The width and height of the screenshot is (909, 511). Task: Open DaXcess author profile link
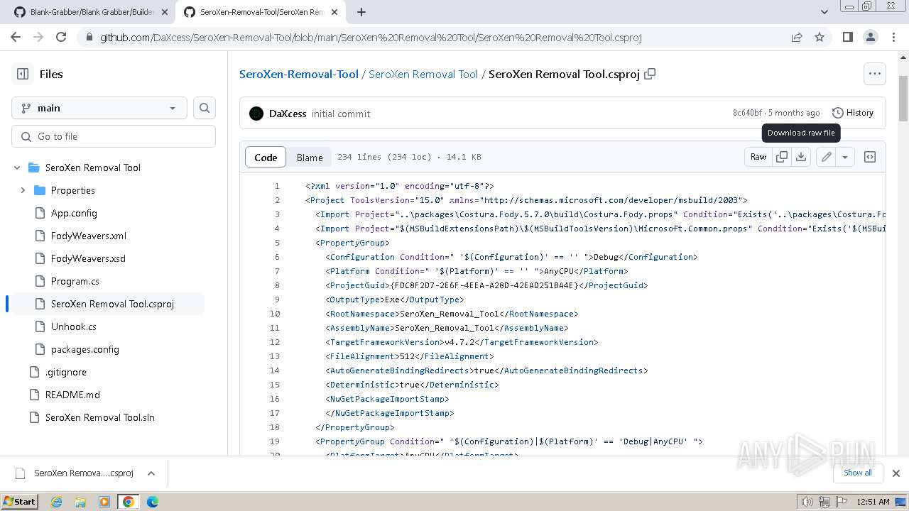point(288,114)
